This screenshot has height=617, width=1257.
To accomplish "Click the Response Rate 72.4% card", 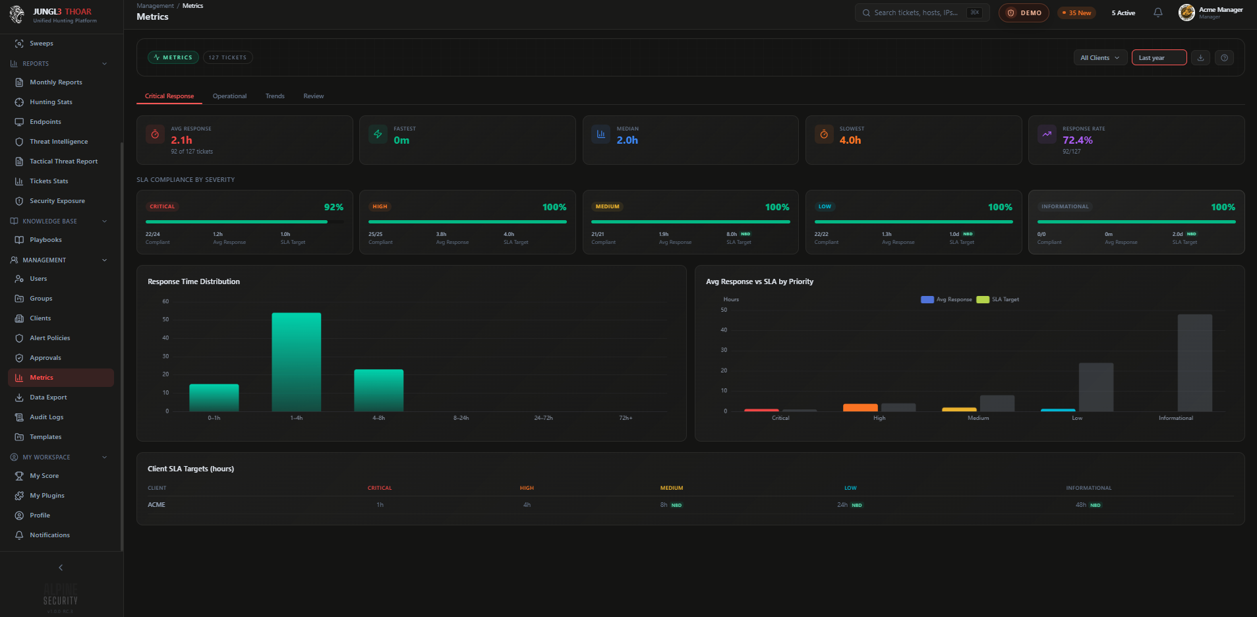I will pos(1136,140).
